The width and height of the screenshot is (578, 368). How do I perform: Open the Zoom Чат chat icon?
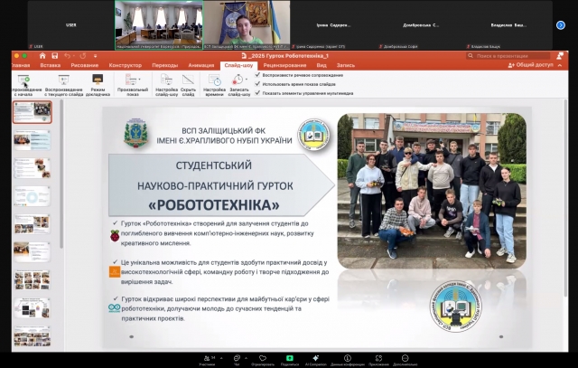pyautogui.click(x=237, y=360)
